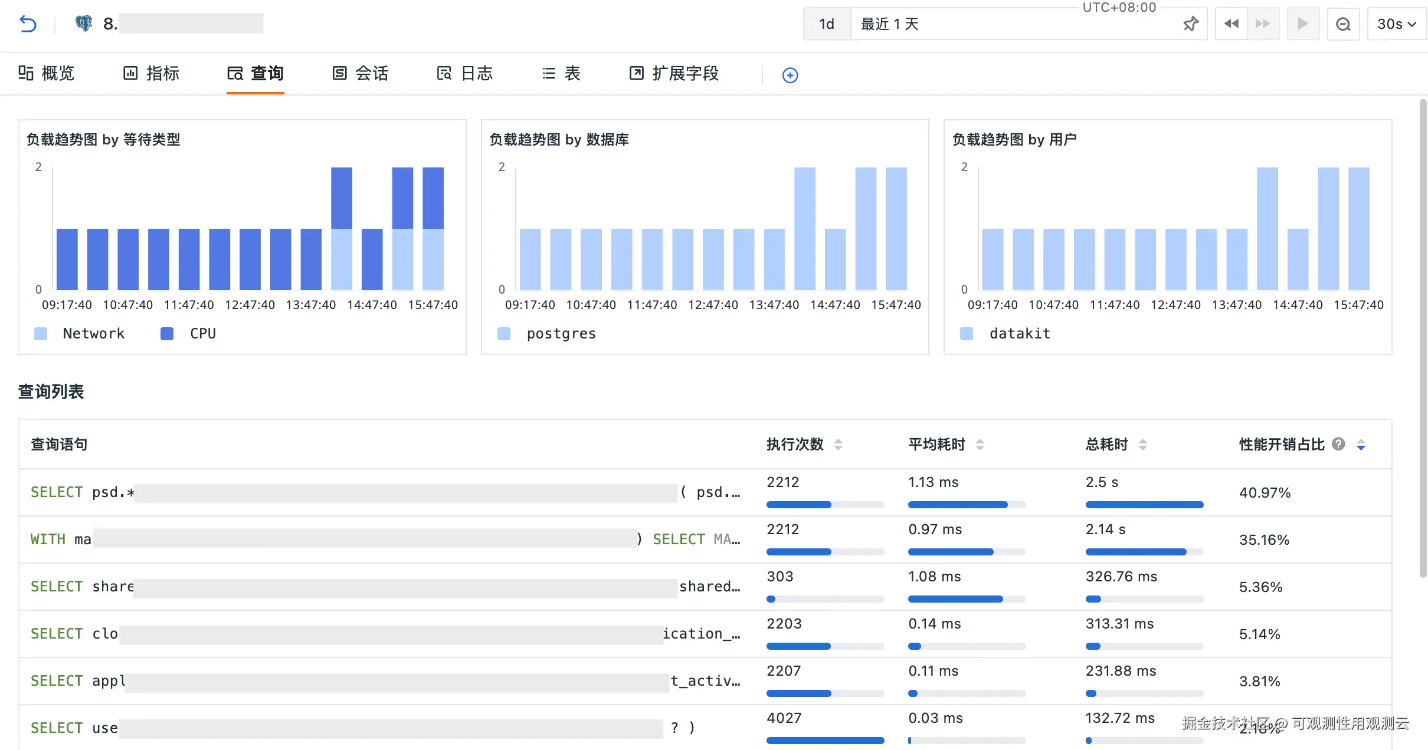
Task: Click the plus icon to add a tab
Action: click(x=790, y=75)
